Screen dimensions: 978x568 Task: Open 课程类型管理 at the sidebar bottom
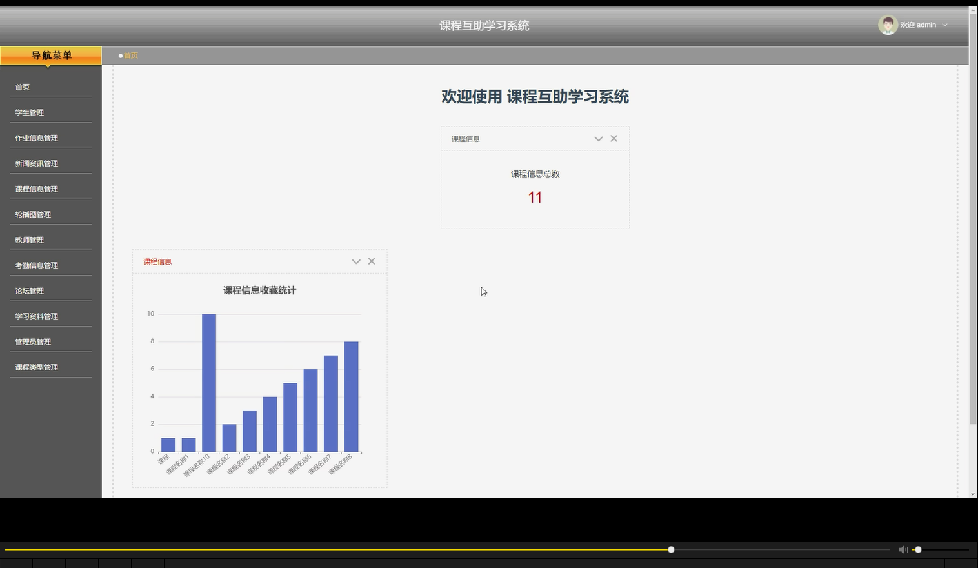[x=36, y=366]
